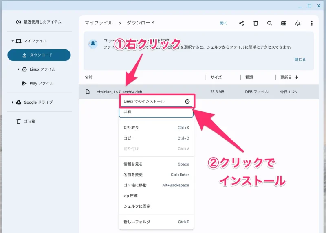Image resolution: width=326 pixels, height=233 pixels.
Task: Sort by the 種類 column header
Action: pyautogui.click(x=249, y=77)
